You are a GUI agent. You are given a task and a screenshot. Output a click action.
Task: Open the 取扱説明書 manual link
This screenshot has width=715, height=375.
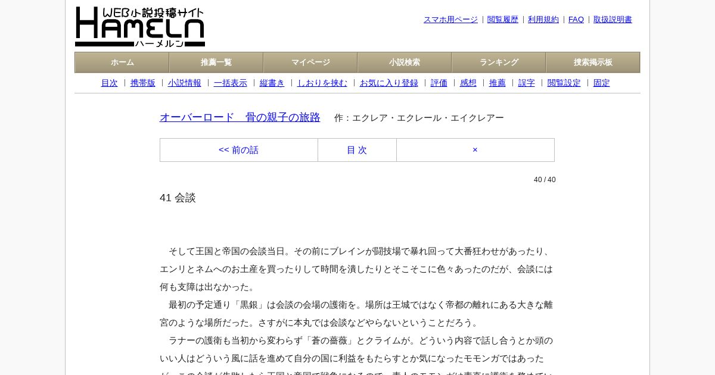pyautogui.click(x=613, y=20)
